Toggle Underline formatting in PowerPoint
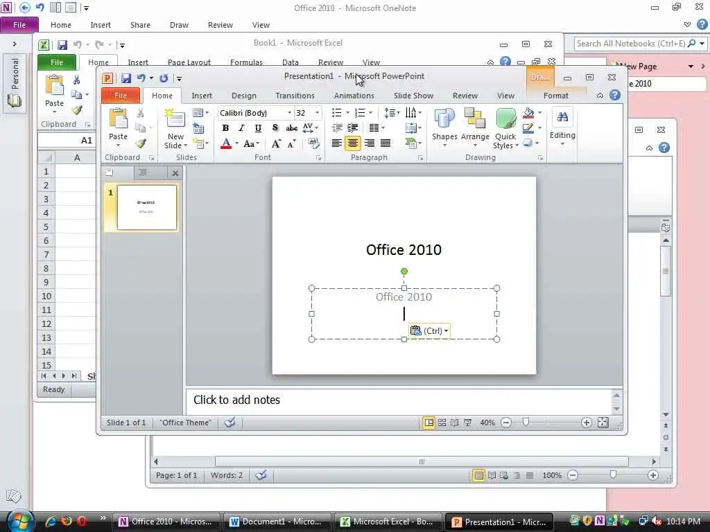This screenshot has width=710, height=532. pyautogui.click(x=258, y=128)
